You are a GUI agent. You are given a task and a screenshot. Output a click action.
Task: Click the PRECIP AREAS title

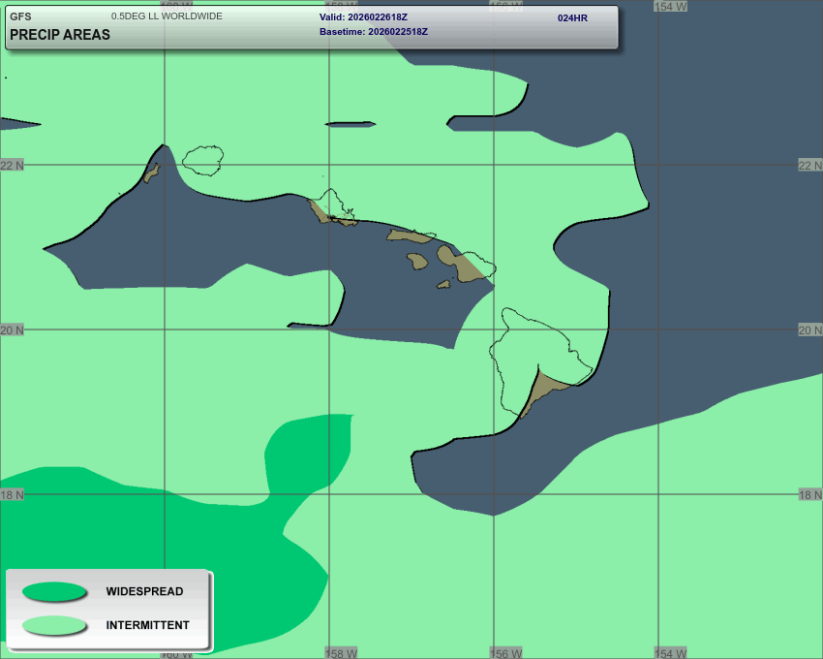60,35
